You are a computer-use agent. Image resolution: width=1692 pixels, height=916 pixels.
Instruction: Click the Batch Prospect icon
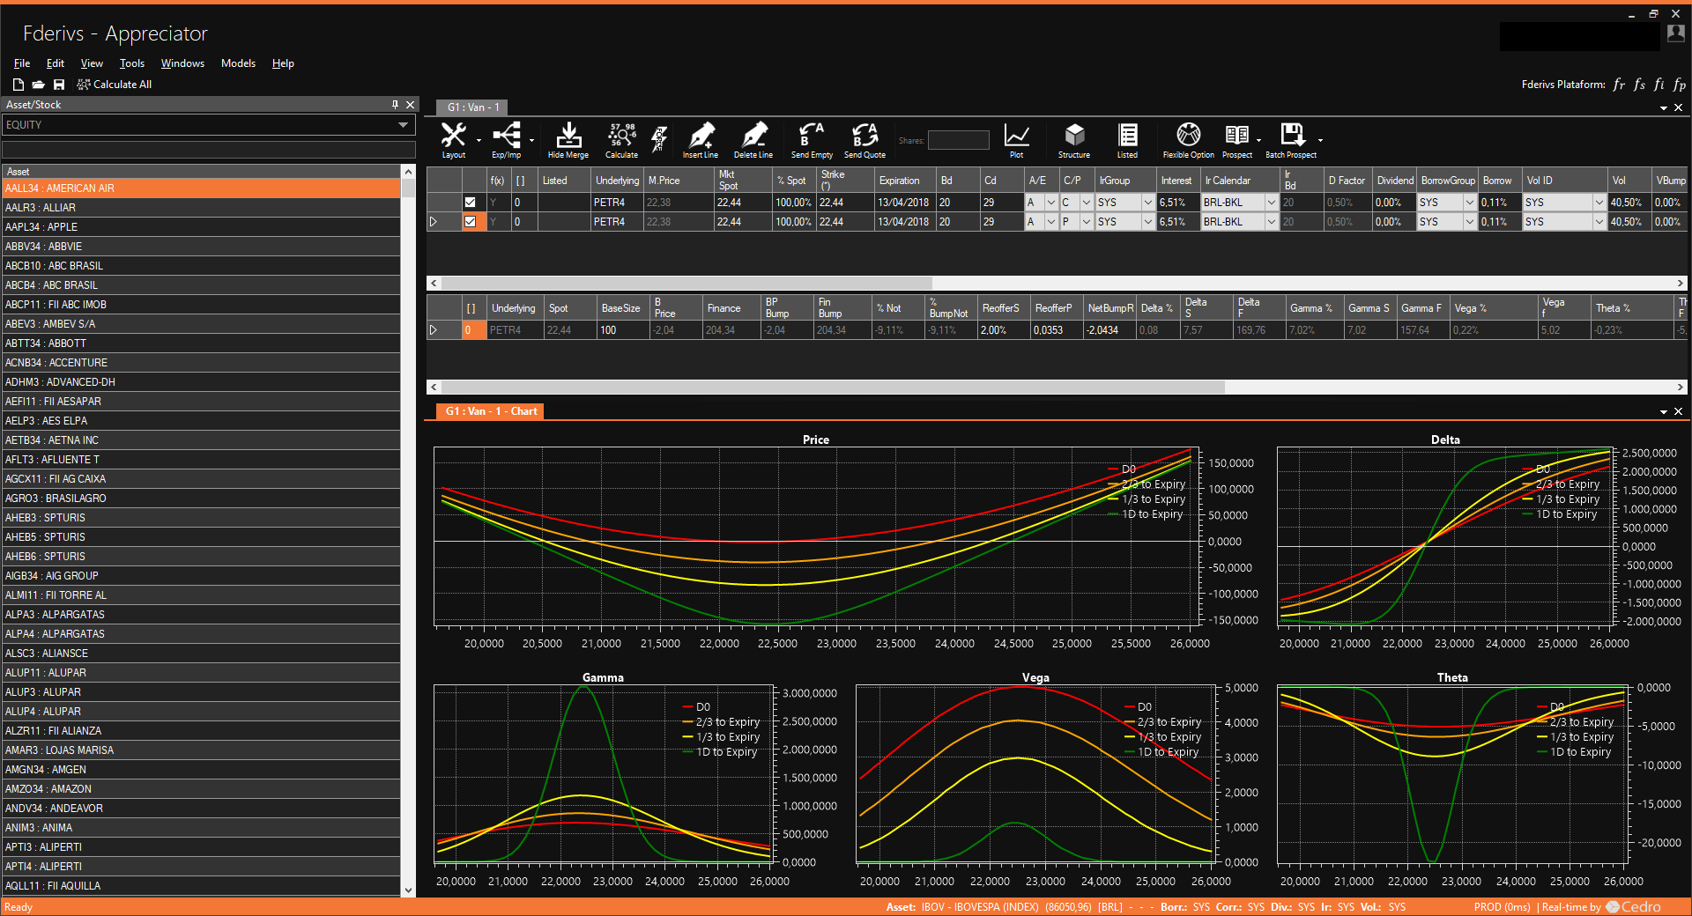coord(1291,137)
